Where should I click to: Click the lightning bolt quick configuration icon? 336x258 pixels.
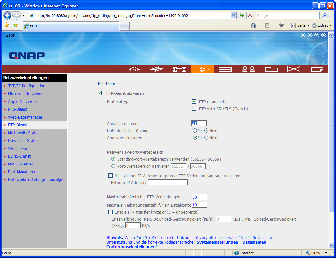click(x=157, y=69)
